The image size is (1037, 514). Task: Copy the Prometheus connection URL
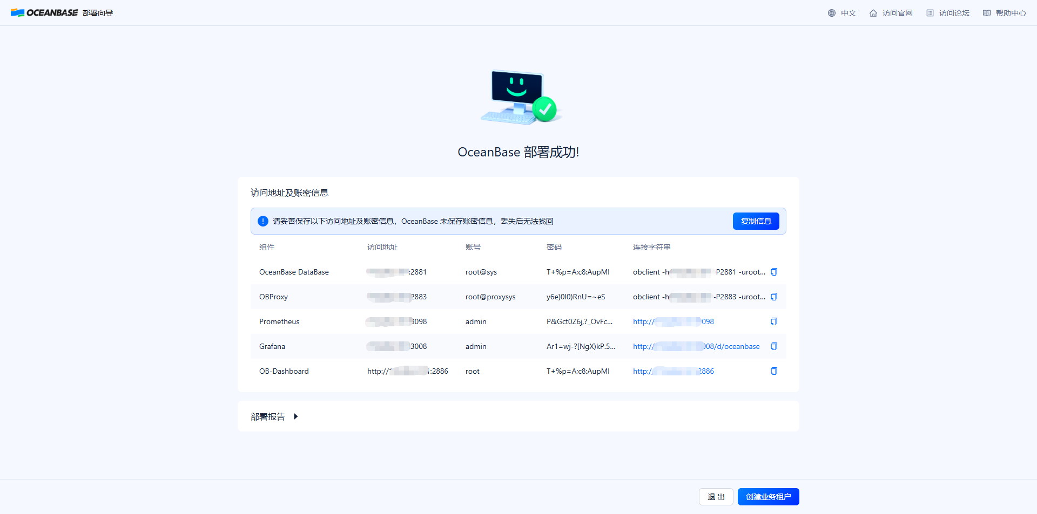(x=773, y=321)
